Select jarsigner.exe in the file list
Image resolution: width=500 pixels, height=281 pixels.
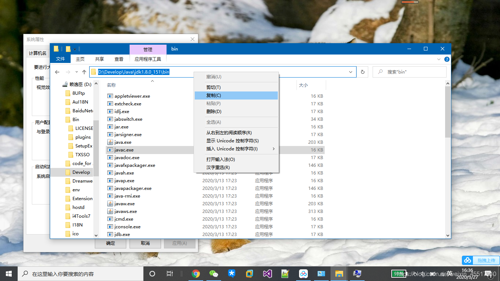tap(128, 135)
